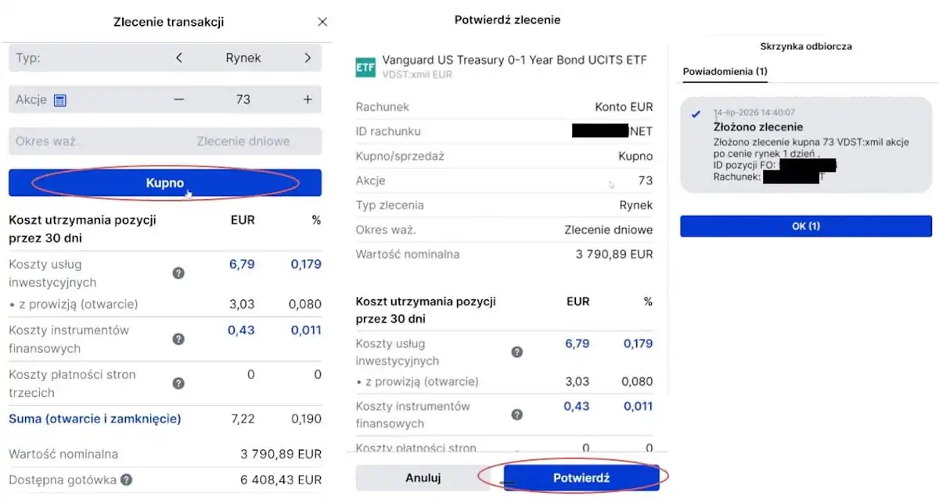Open the Powiadomienia (1) tab
Image resolution: width=939 pixels, height=503 pixels.
[x=725, y=71]
